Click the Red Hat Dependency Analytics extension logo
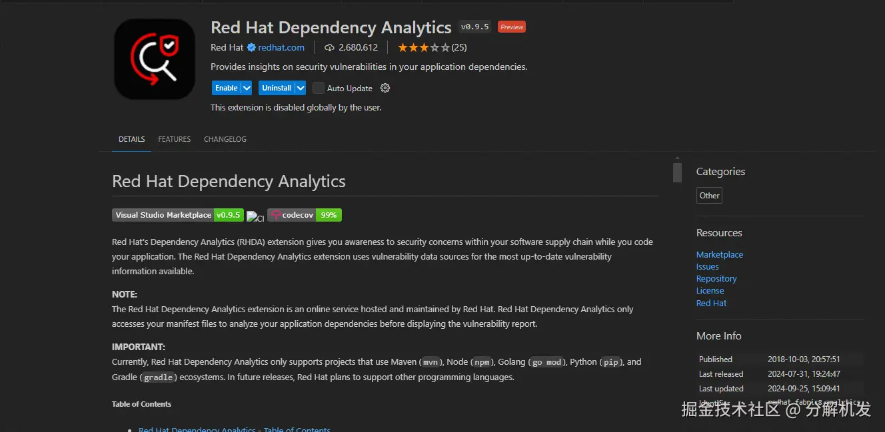The image size is (885, 432). (x=155, y=59)
